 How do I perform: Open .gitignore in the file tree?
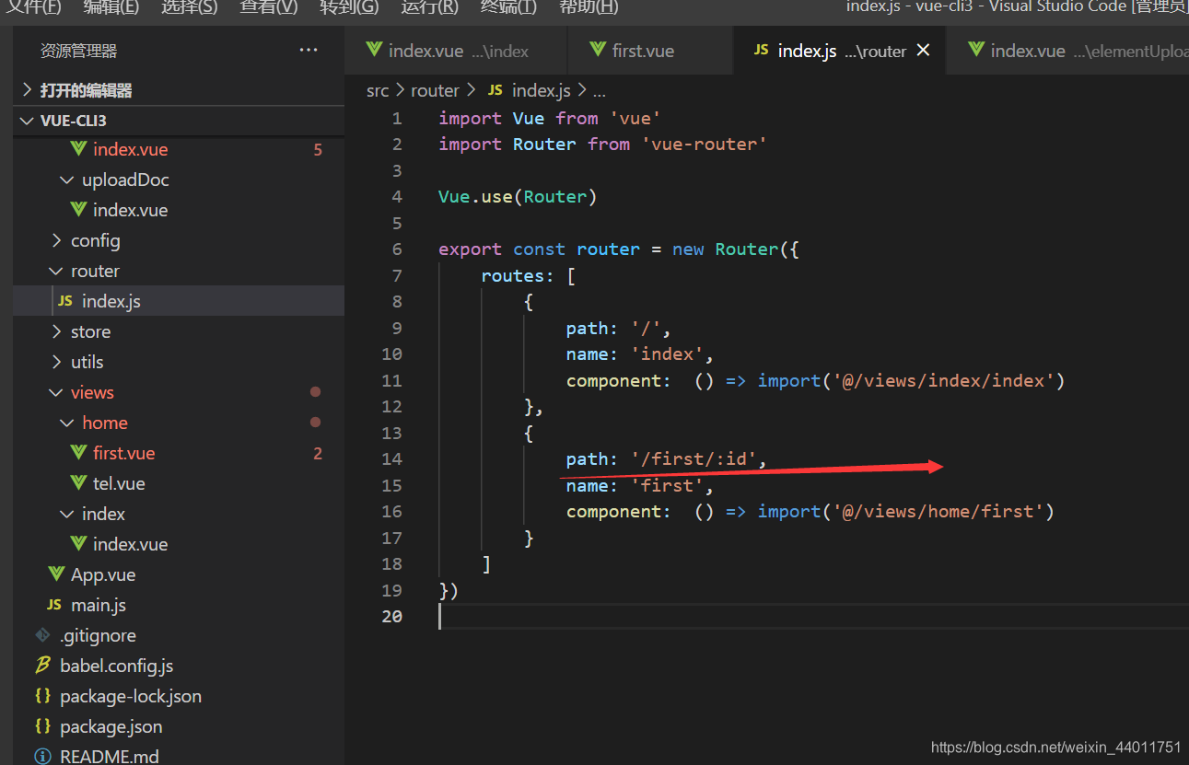point(98,635)
